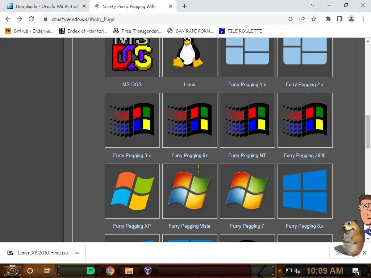The image size is (371, 278).
Task: Click the page scrollbar up arrow
Action: click(368, 41)
